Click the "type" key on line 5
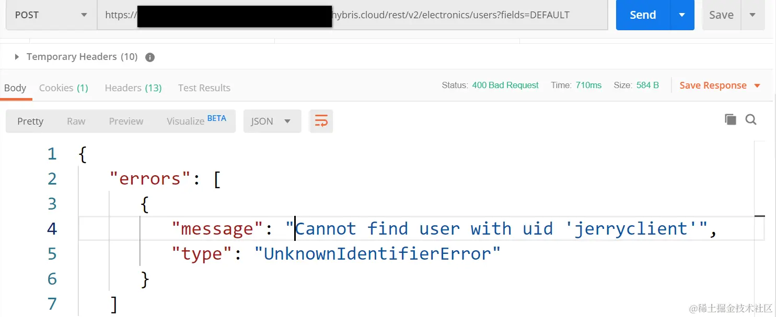Viewport: 776px width, 317px height. point(203,254)
